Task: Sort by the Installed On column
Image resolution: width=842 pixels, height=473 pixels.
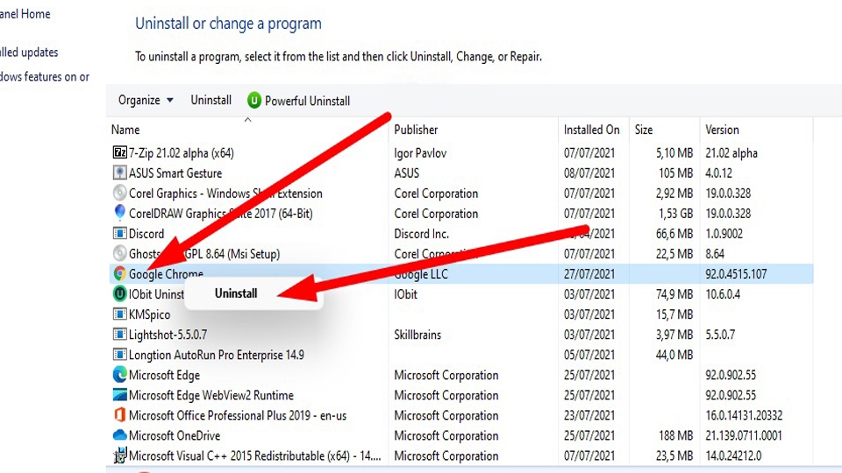Action: coord(591,130)
